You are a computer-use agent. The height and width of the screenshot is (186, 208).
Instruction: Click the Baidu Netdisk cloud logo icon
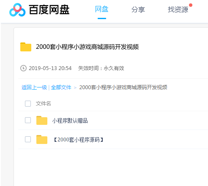[x=17, y=10]
